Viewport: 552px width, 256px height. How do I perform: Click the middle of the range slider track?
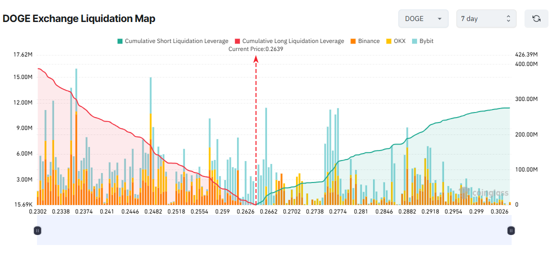tap(274, 230)
